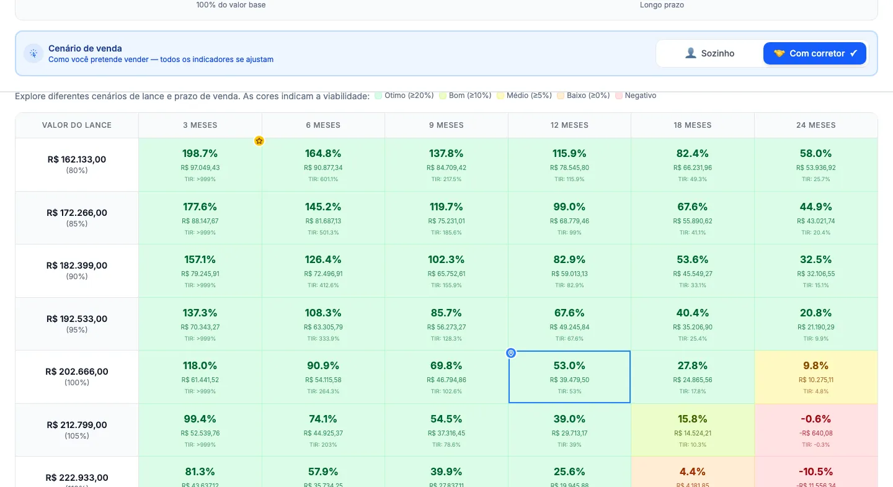
Task: Select the Sozinho sale scenario
Action: 709,53
